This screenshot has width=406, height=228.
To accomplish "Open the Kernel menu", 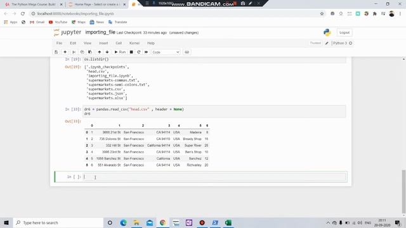I will [x=134, y=43].
